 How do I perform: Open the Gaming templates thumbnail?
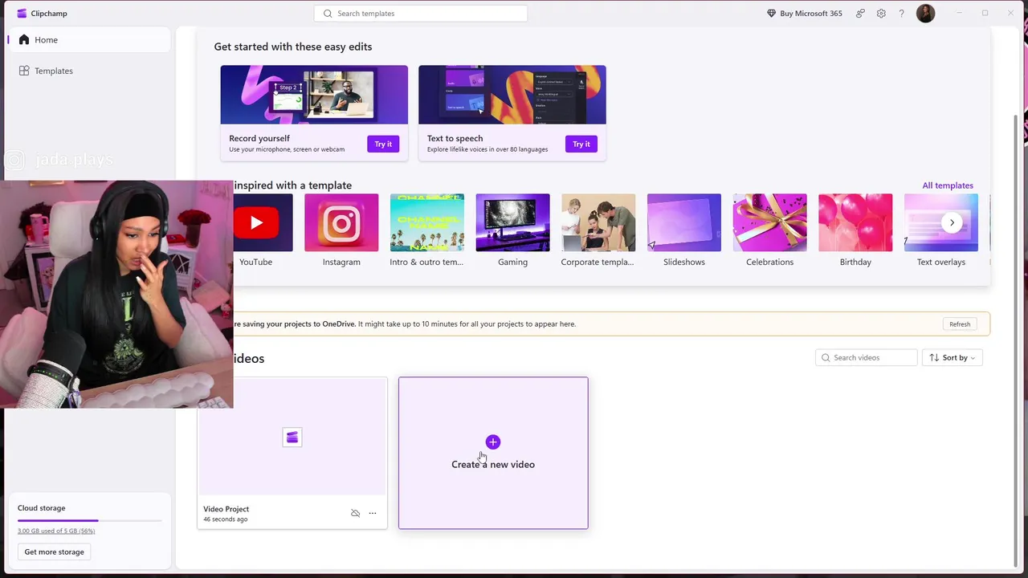(x=512, y=223)
